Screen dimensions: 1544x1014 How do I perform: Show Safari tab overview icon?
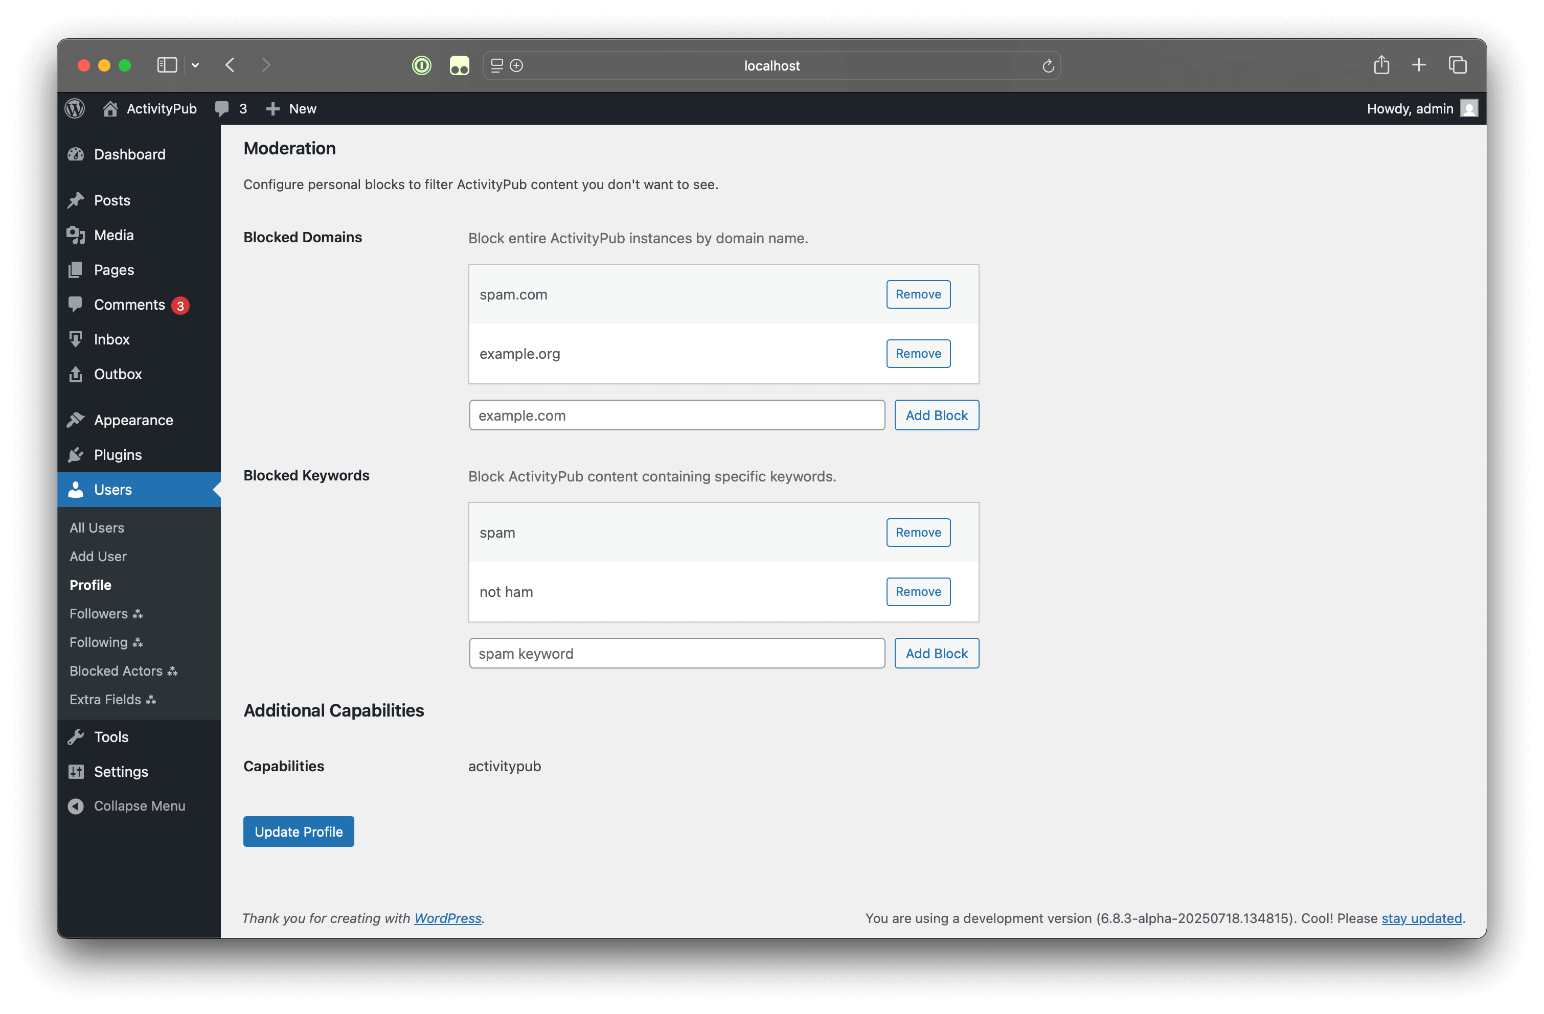click(1457, 65)
